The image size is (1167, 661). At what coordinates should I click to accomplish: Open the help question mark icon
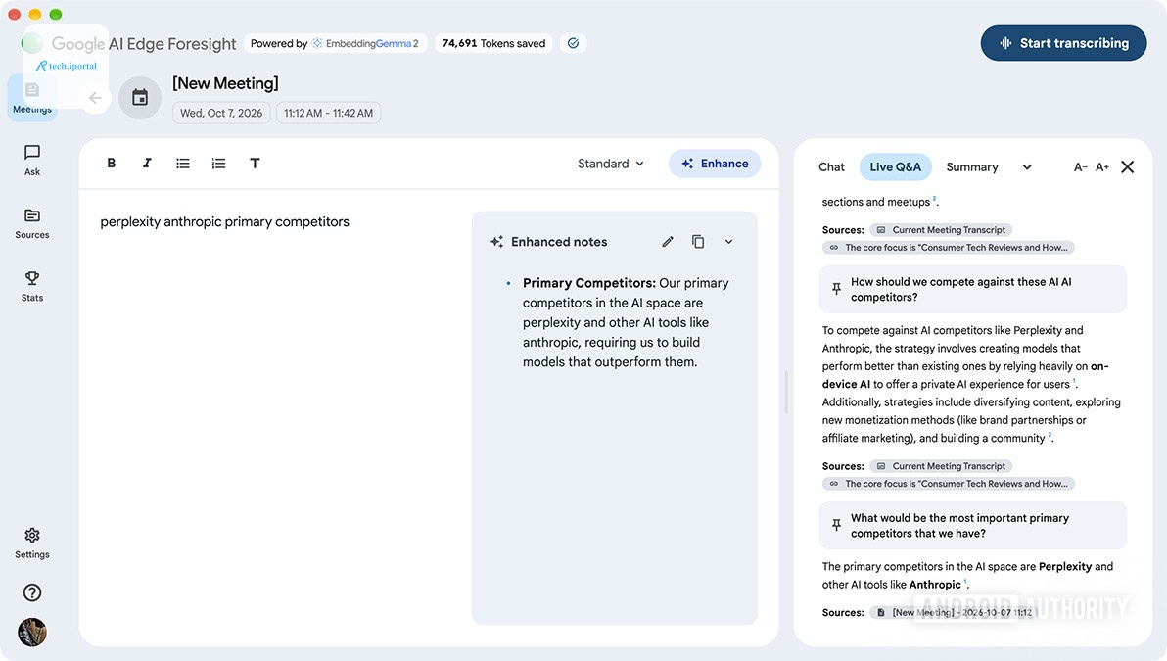click(x=32, y=592)
